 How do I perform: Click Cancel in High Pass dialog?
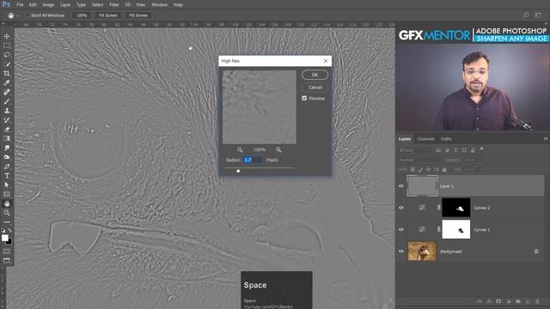[315, 88]
